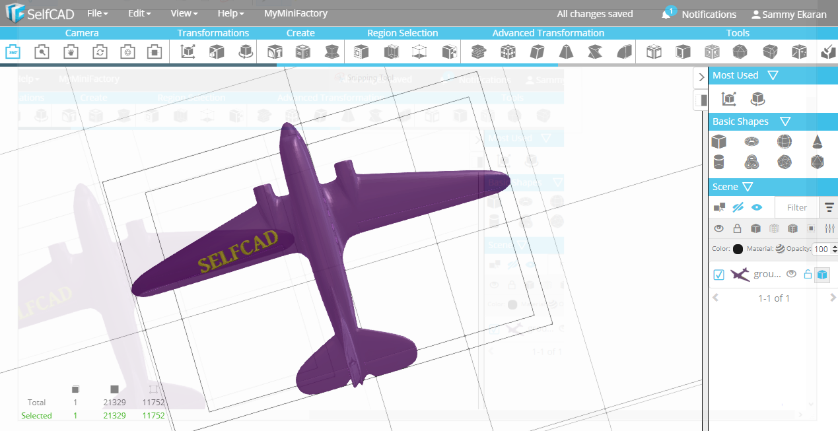Go to next page of scene objects
This screenshot has width=838, height=431.
pos(833,298)
